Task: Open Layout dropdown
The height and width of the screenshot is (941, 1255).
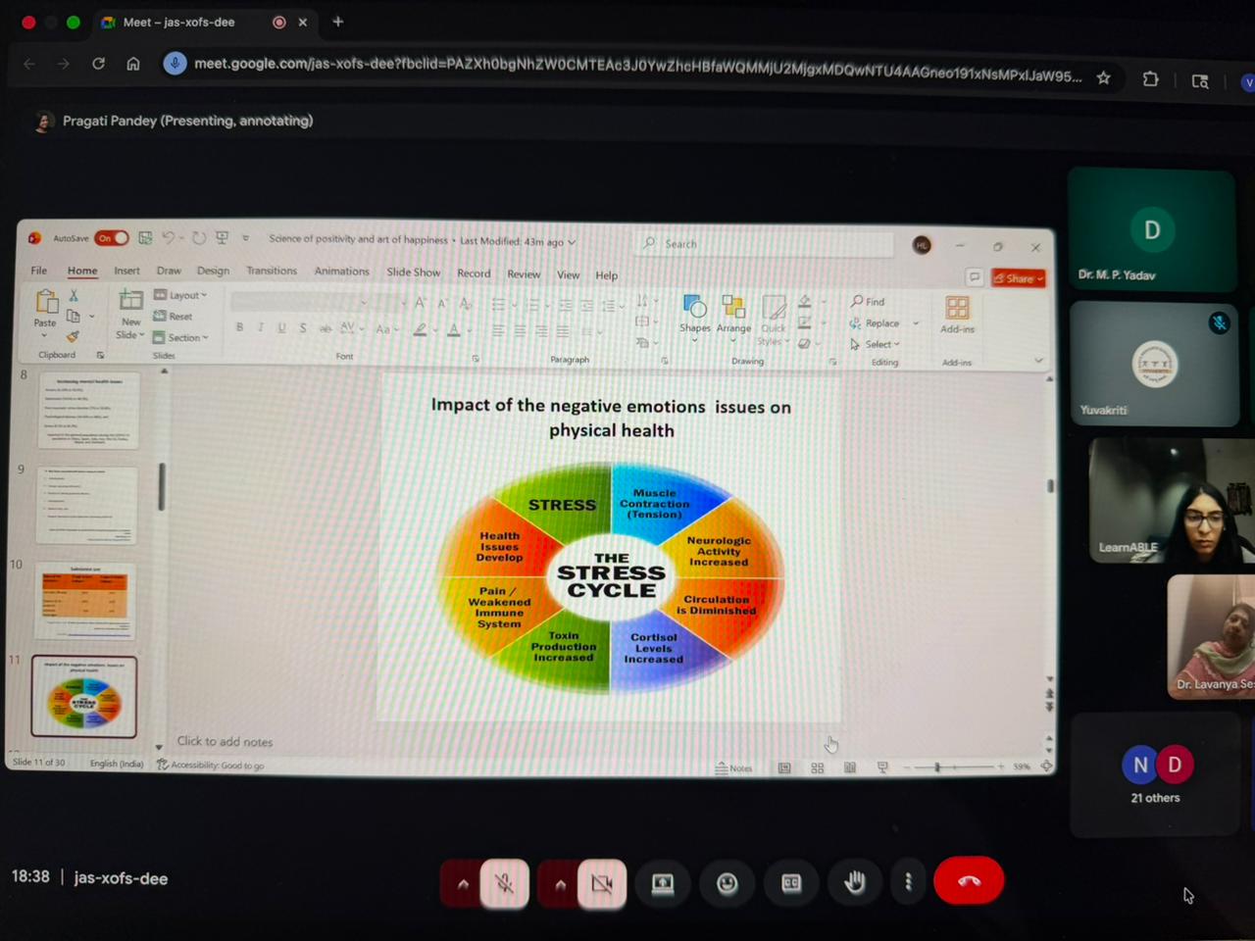Action: 181,295
